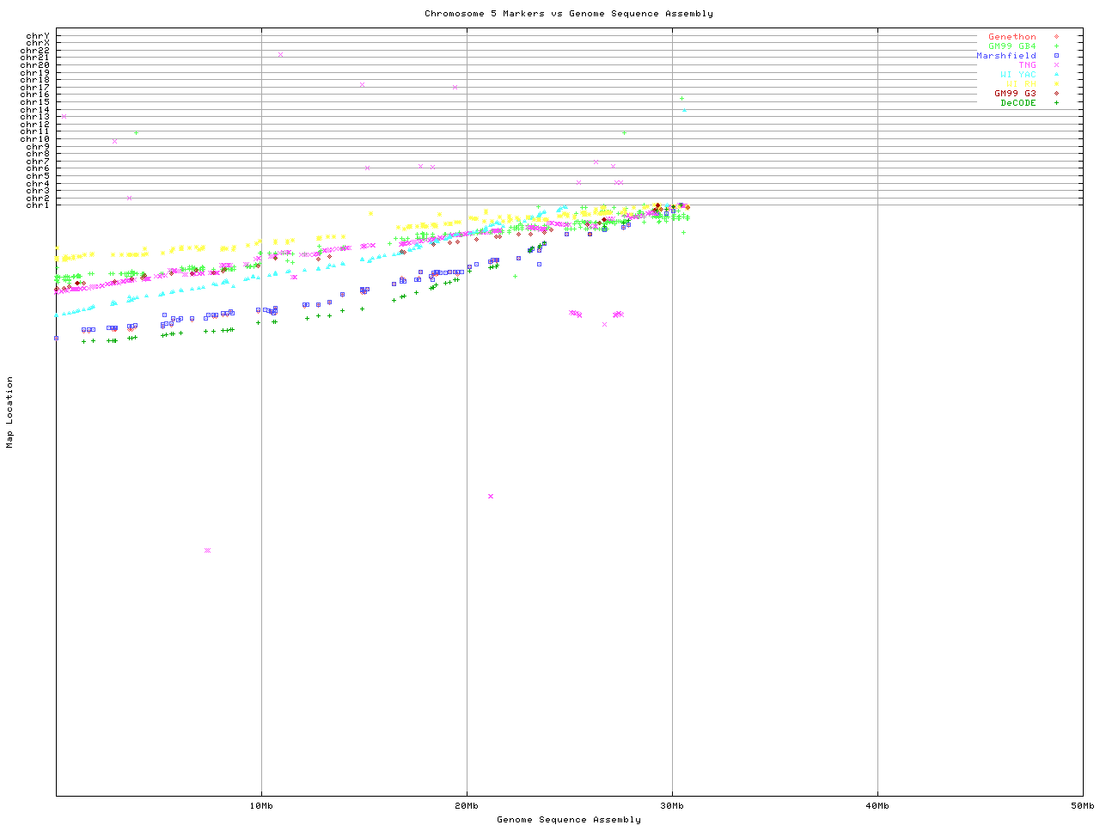
Task: Click the Marshfield blue square legend marker
Action: (x=1056, y=56)
